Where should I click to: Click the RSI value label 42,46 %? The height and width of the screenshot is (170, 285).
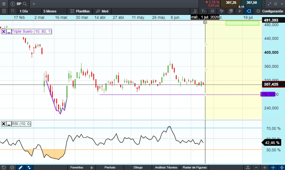[x=272, y=143]
